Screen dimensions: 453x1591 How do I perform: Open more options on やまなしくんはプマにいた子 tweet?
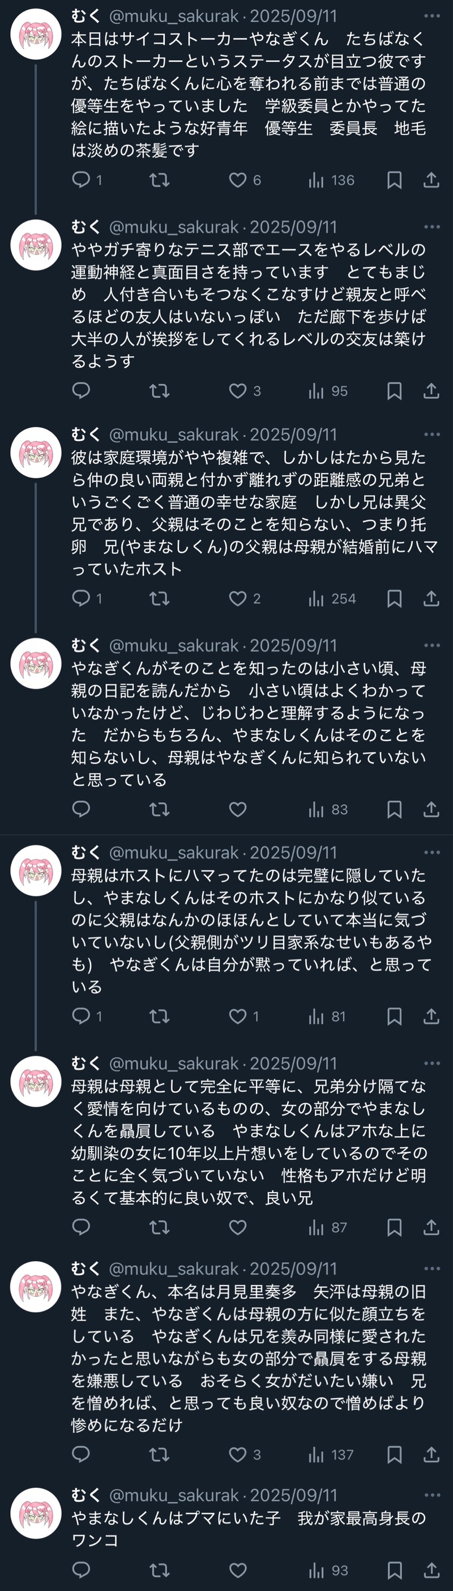[x=432, y=1495]
